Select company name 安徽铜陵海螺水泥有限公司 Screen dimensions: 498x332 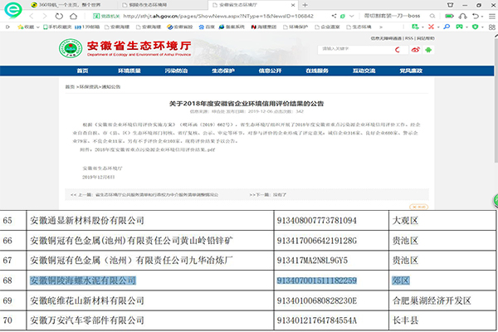[83, 281]
